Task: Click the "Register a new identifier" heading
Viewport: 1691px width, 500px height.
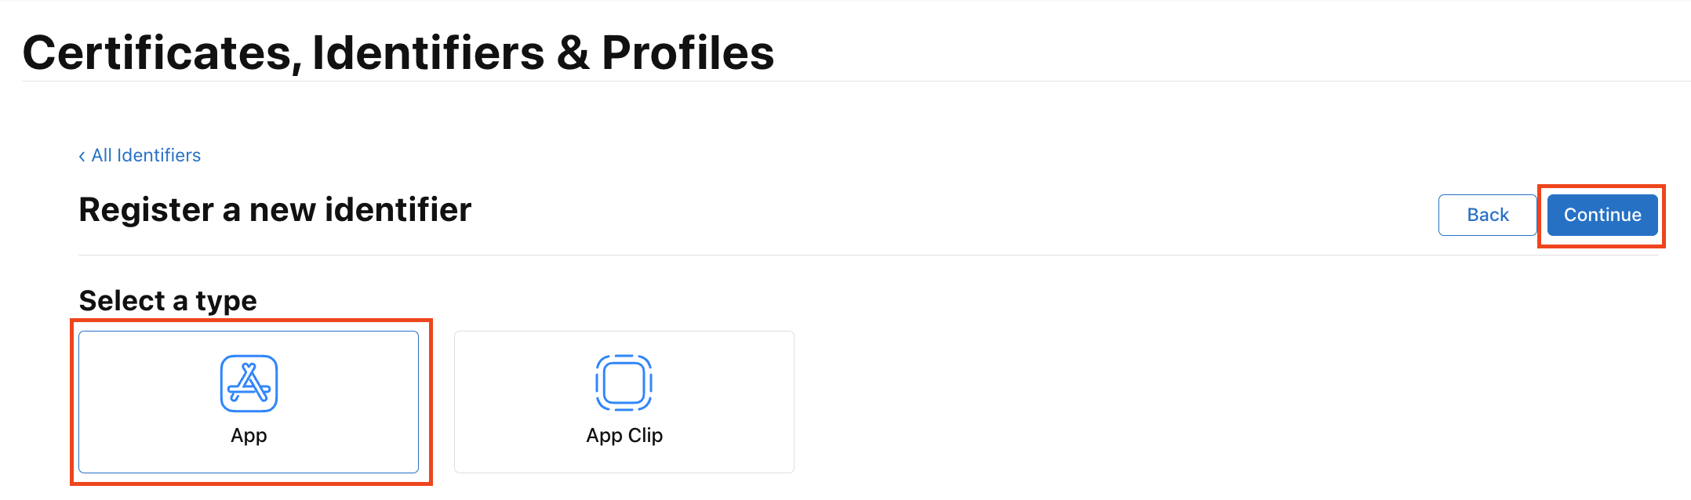Action: click(x=275, y=210)
